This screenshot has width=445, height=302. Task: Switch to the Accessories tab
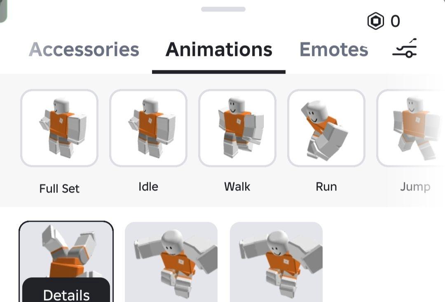[84, 49]
